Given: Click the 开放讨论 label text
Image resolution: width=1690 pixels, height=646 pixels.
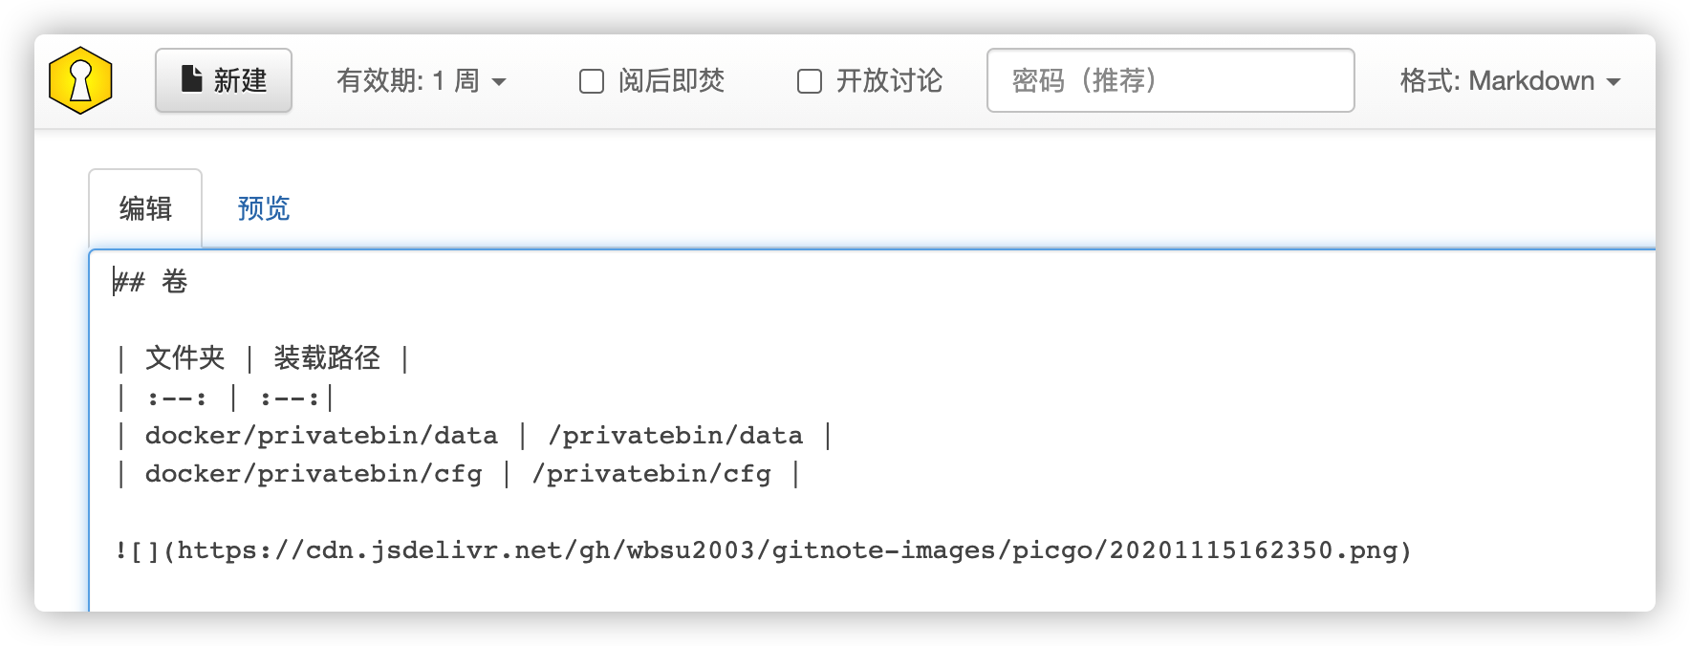Looking at the screenshot, I should [889, 80].
